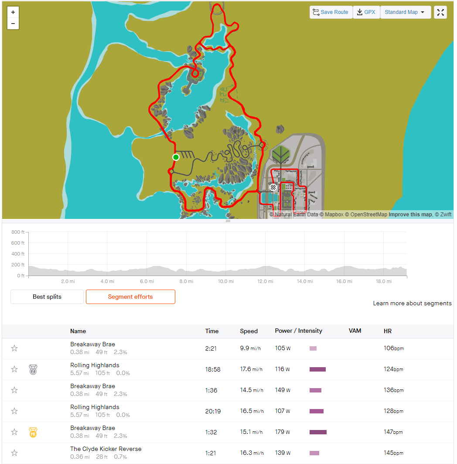
Task: Open The Clyde Kicker Reverse segment
Action: (x=106, y=449)
